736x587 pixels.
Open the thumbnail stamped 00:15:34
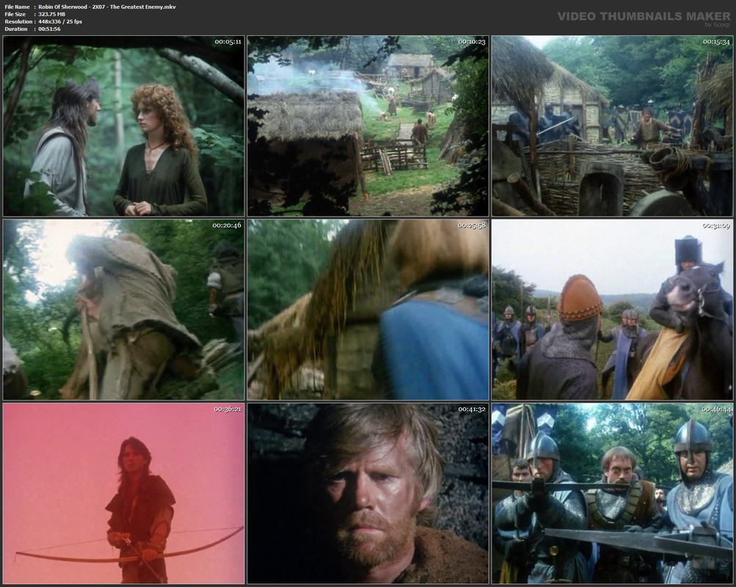point(613,126)
